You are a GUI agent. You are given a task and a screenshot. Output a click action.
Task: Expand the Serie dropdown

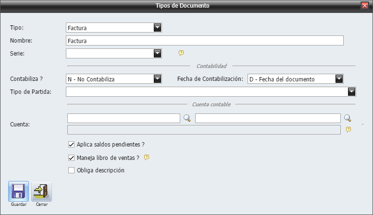pos(157,53)
